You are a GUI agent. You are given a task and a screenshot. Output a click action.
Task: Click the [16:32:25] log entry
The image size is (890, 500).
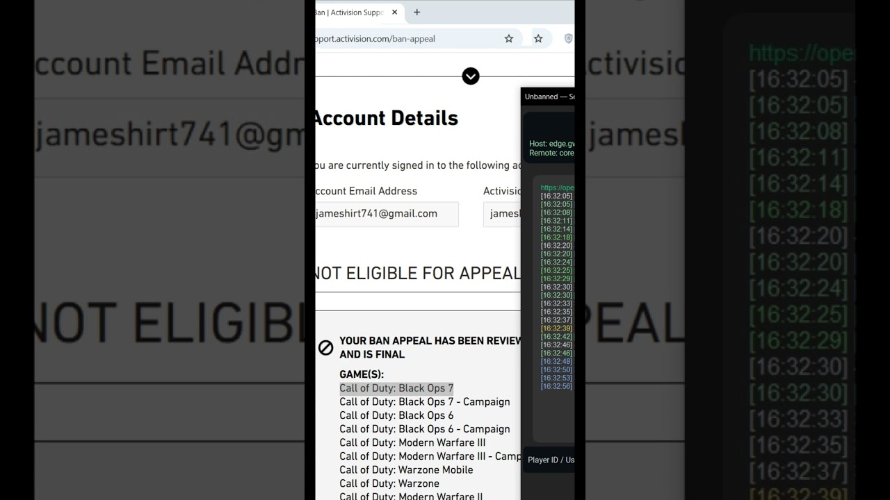(556, 271)
